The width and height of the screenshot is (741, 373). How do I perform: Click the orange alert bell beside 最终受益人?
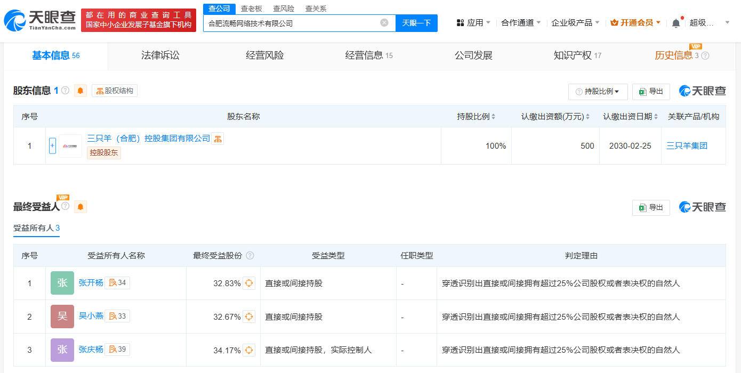pyautogui.click(x=80, y=207)
